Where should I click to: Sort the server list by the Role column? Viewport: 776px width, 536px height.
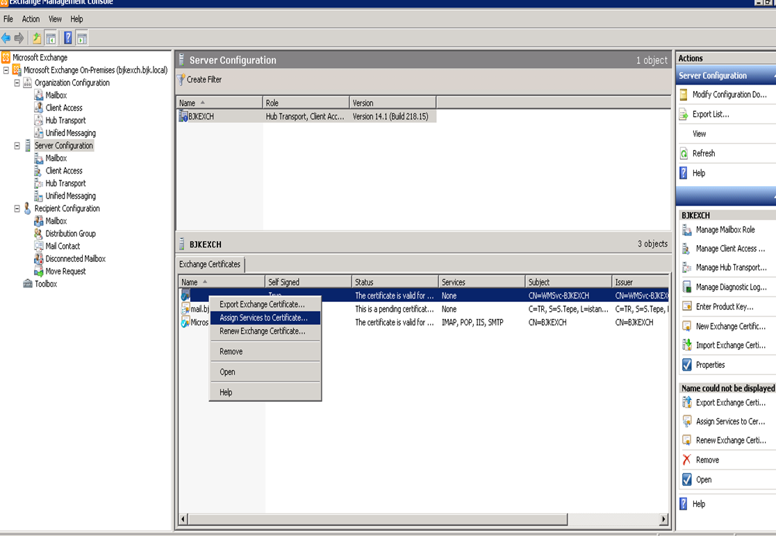click(306, 103)
